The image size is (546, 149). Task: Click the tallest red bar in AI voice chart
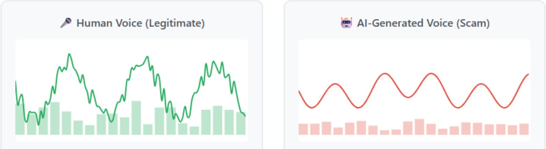[419, 127]
